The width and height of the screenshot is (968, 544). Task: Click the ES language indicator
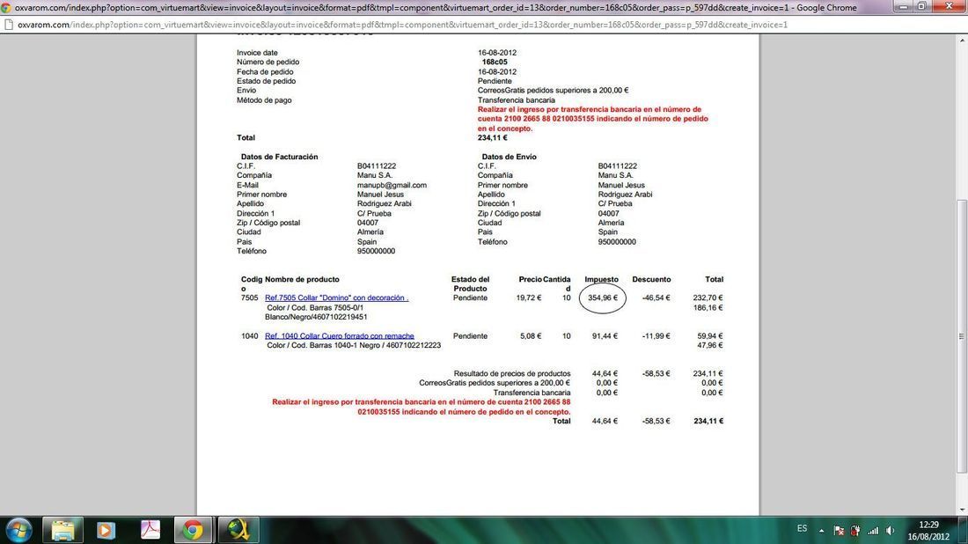802,528
